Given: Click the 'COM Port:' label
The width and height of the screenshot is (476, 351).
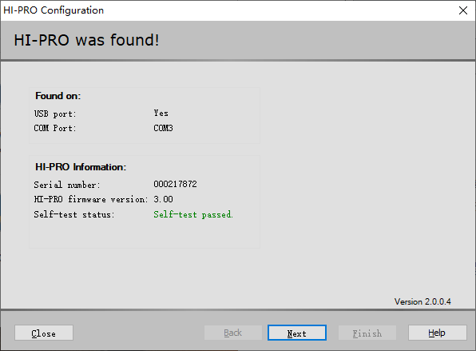Looking at the screenshot, I should pos(54,128).
